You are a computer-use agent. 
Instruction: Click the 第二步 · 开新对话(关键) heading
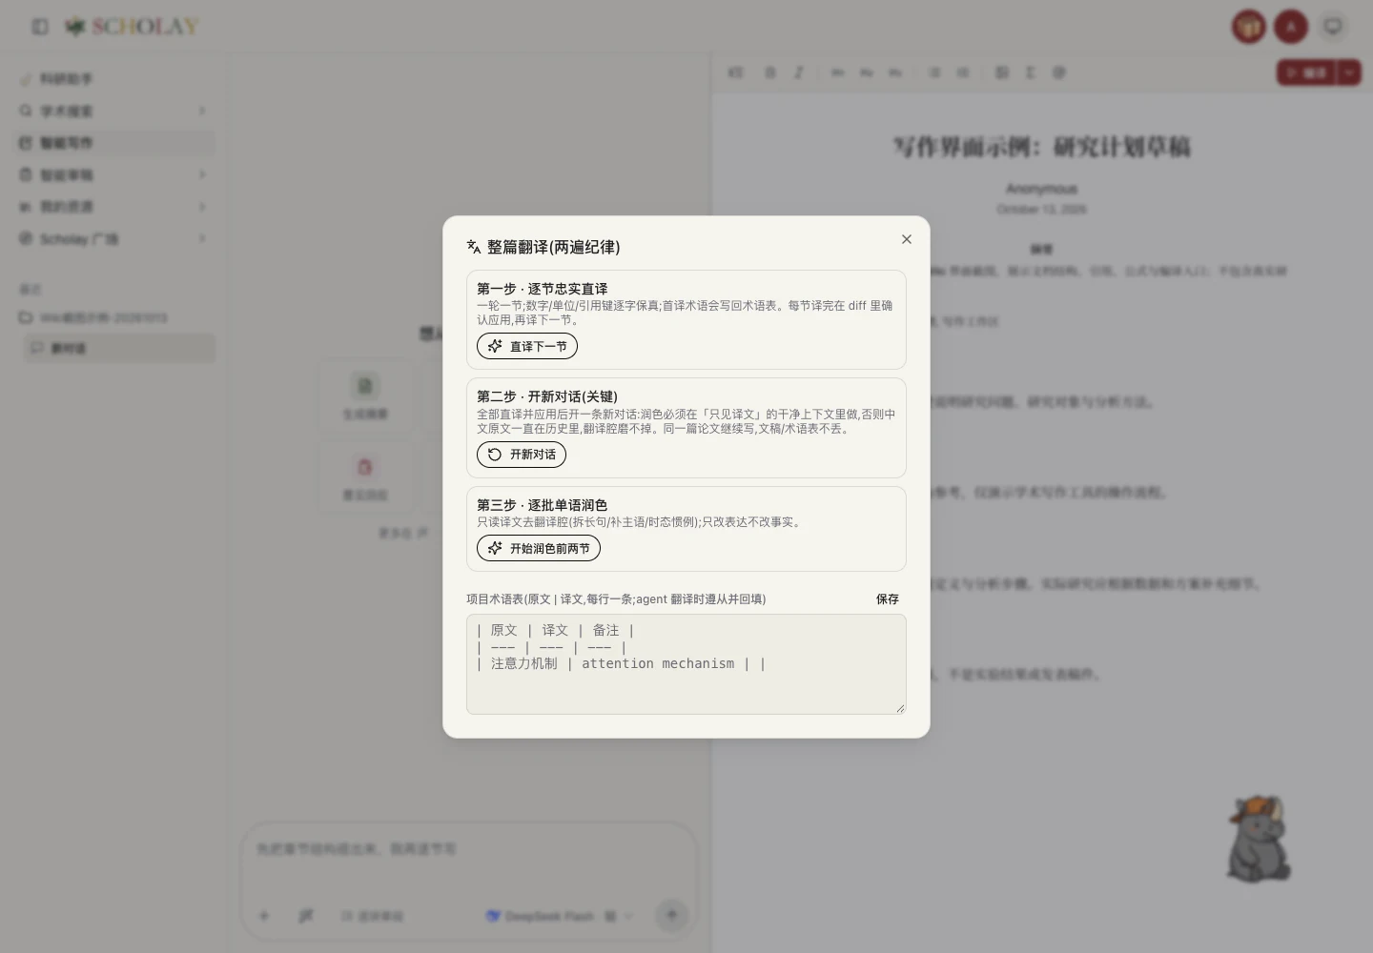pyautogui.click(x=547, y=396)
